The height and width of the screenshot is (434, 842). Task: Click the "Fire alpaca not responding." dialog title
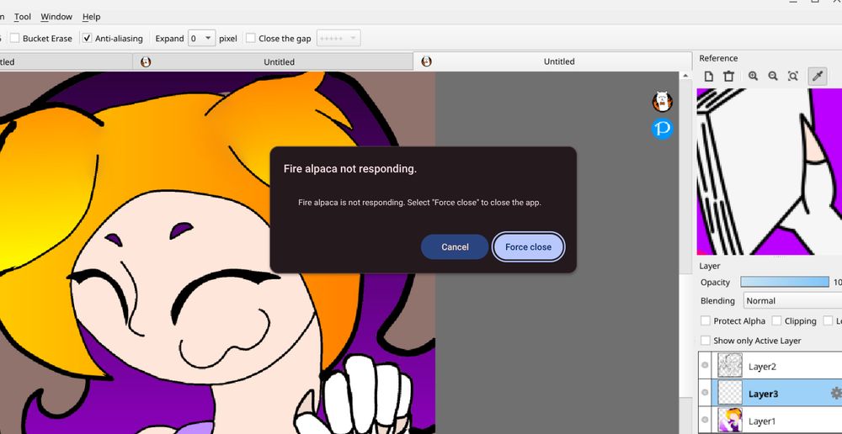coord(350,169)
